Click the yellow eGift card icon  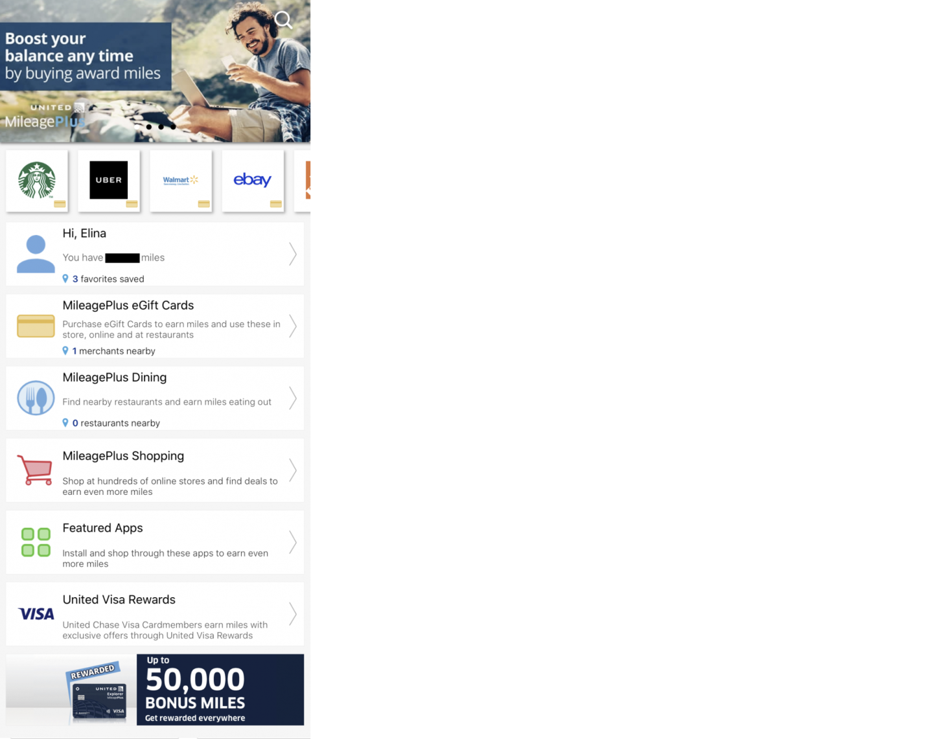(x=36, y=326)
